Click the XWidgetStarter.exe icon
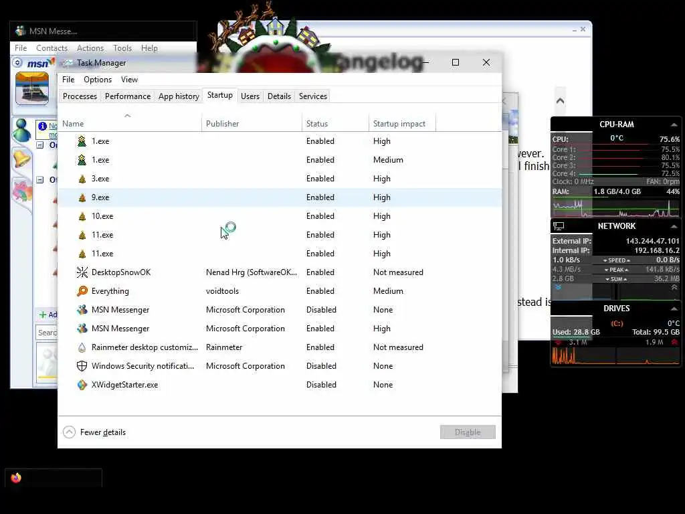 [x=82, y=385]
